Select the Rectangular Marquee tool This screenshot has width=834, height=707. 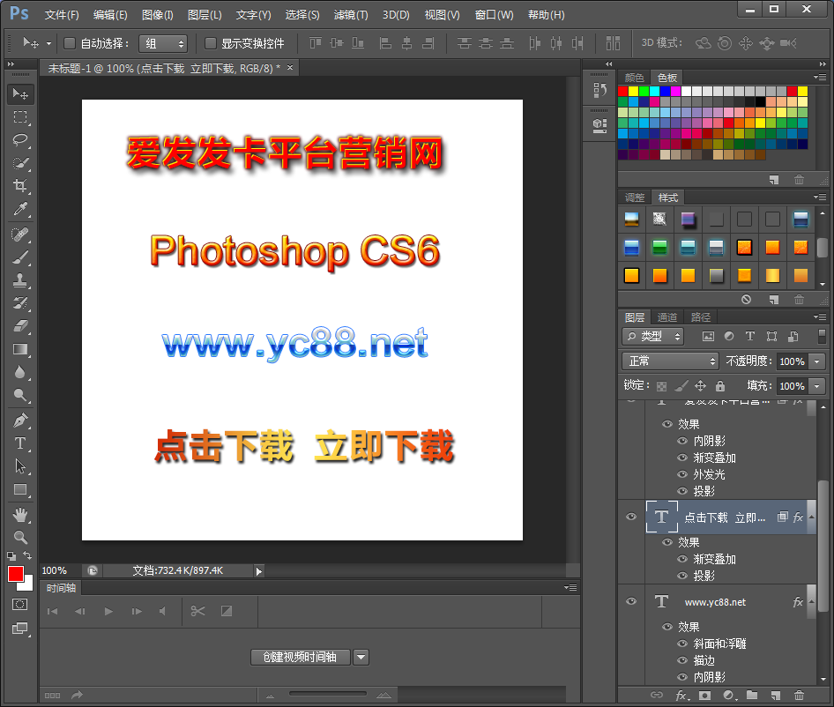(x=20, y=117)
